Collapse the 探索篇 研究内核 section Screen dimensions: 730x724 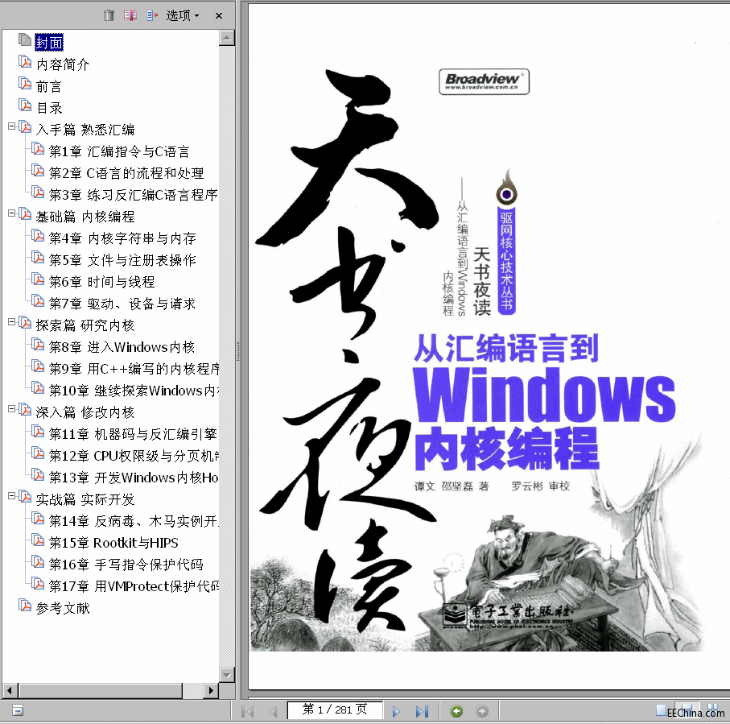point(11,322)
